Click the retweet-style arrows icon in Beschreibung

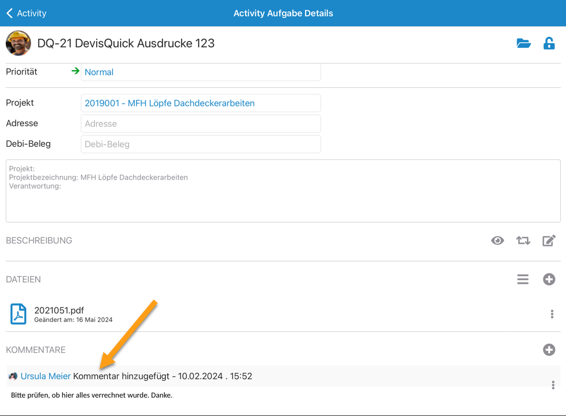(523, 241)
